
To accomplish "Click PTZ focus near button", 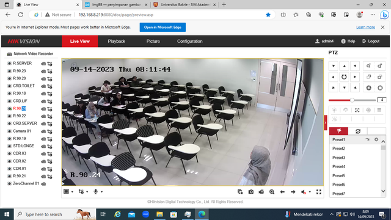I will (x=368, y=77).
